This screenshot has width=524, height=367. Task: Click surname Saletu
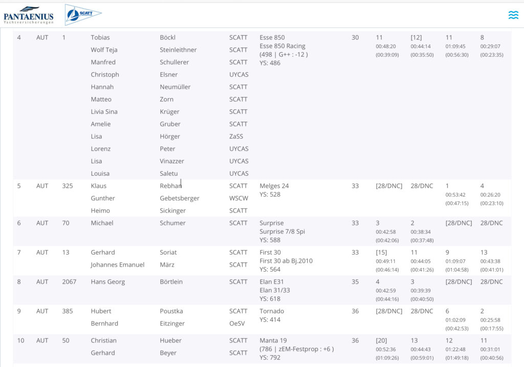169,173
